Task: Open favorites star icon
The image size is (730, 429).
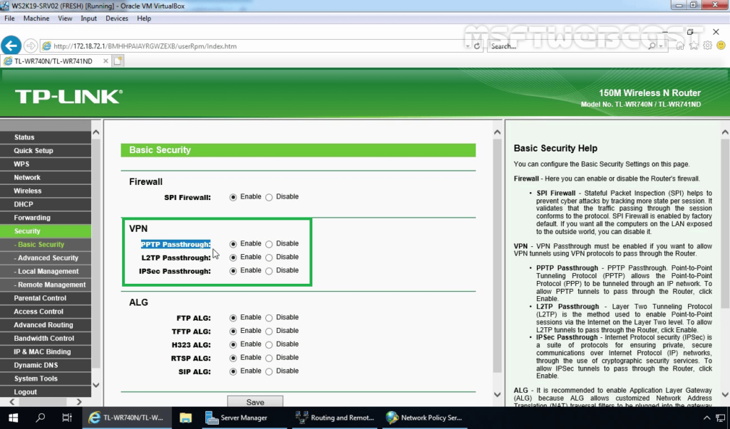Action: coord(694,46)
